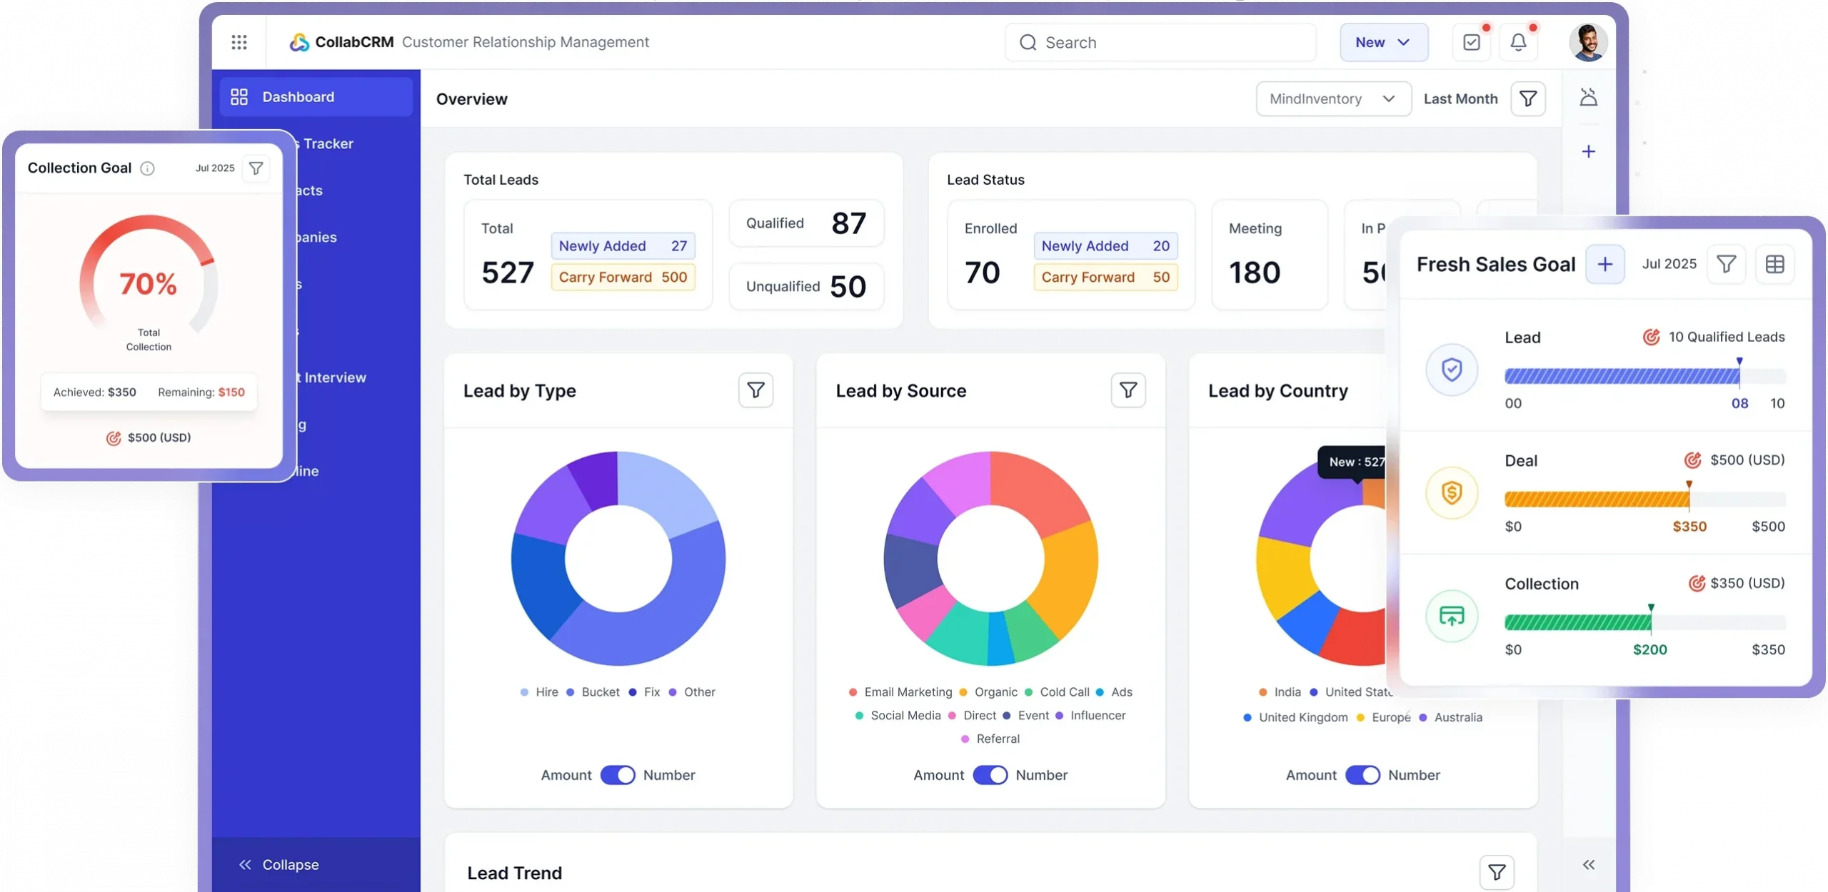
Task: Expand the New dropdown button
Action: point(1384,42)
